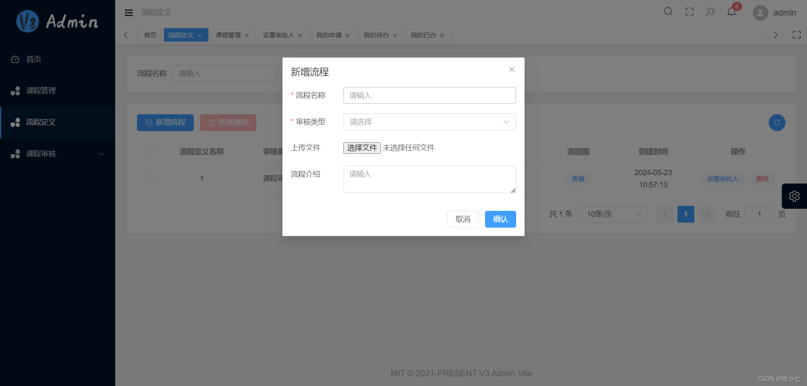This screenshot has height=386, width=807.
Task: Refresh the table with the blue reload icon
Action: click(777, 122)
